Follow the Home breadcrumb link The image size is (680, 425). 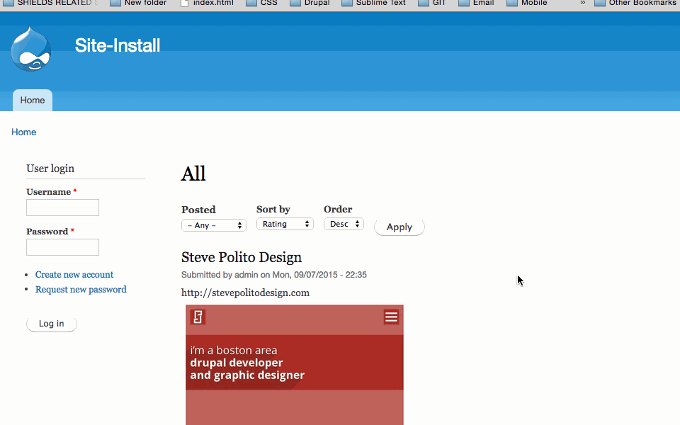click(24, 132)
